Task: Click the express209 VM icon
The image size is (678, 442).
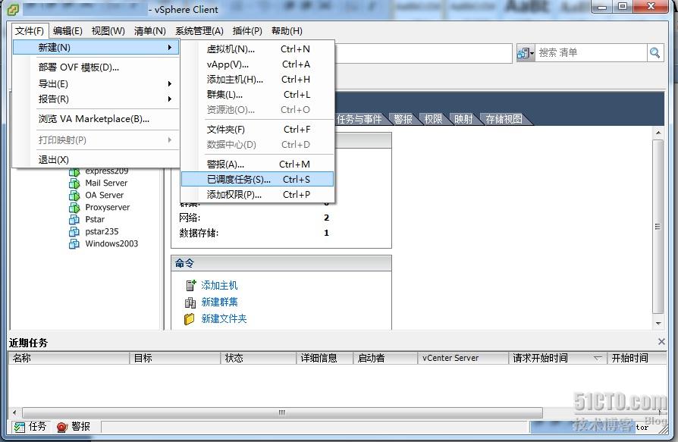Action: (x=74, y=172)
